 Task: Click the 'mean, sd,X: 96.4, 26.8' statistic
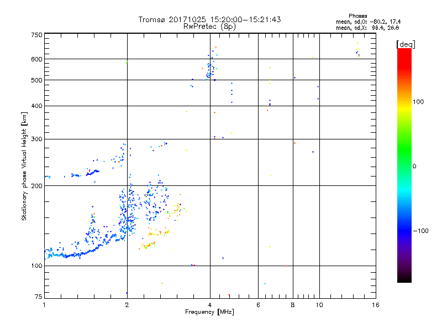coord(367,28)
